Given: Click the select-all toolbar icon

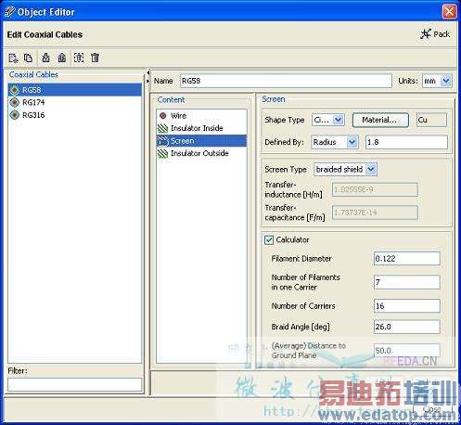Looking at the screenshot, I should (x=79, y=58).
